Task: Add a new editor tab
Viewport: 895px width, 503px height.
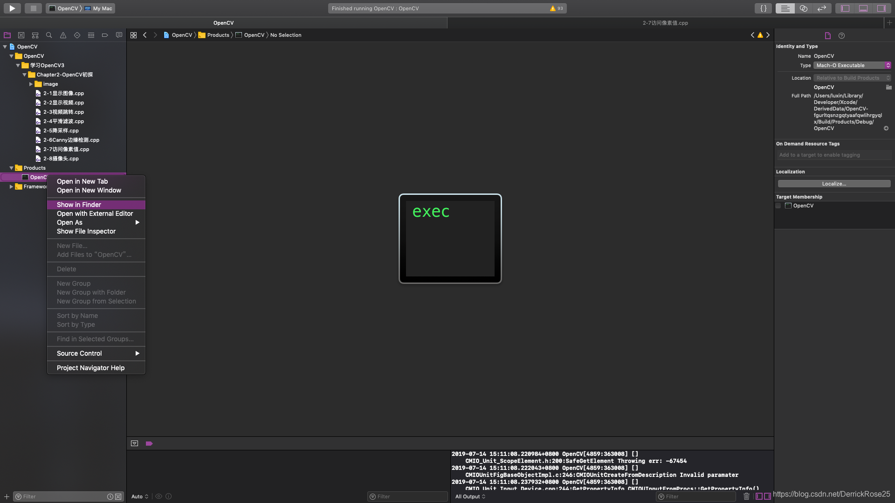Action: [889, 22]
